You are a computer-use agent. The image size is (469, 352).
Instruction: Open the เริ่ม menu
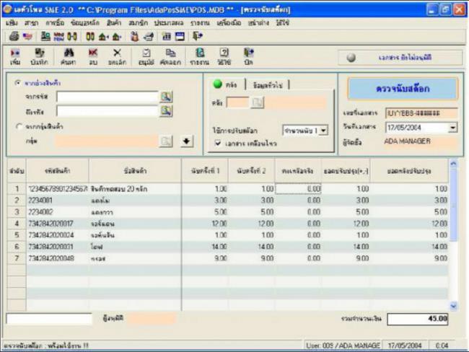[12, 23]
